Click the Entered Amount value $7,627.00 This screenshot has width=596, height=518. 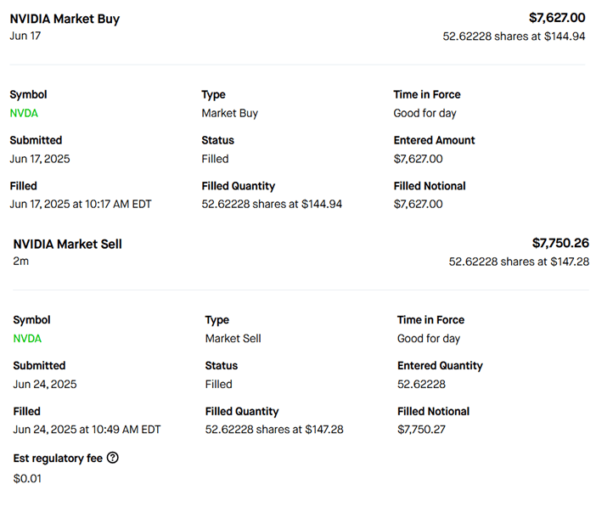pos(418,159)
